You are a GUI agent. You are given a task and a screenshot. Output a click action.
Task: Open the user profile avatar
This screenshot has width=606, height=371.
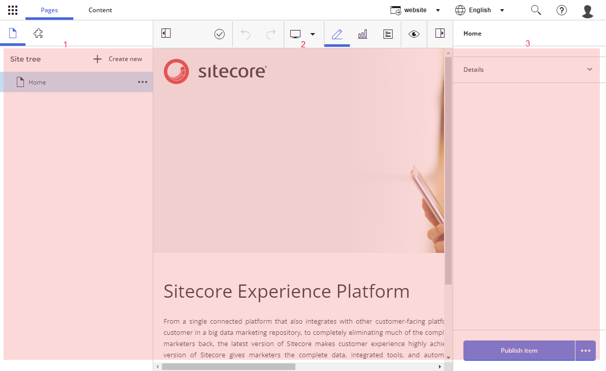coord(588,11)
